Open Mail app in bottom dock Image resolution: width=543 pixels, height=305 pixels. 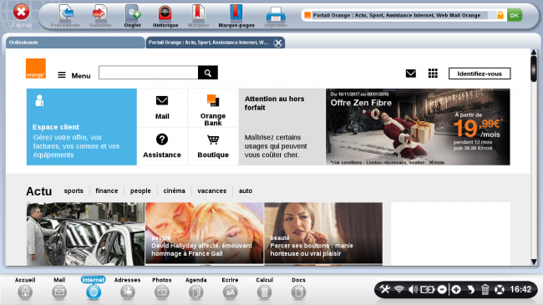pos(59,288)
